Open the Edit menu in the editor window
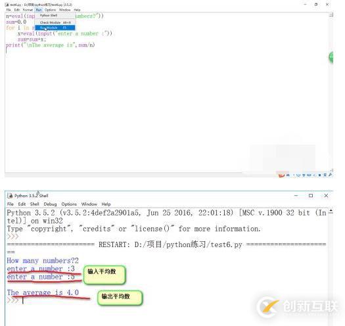This screenshot has height=326, width=345. 17,10
